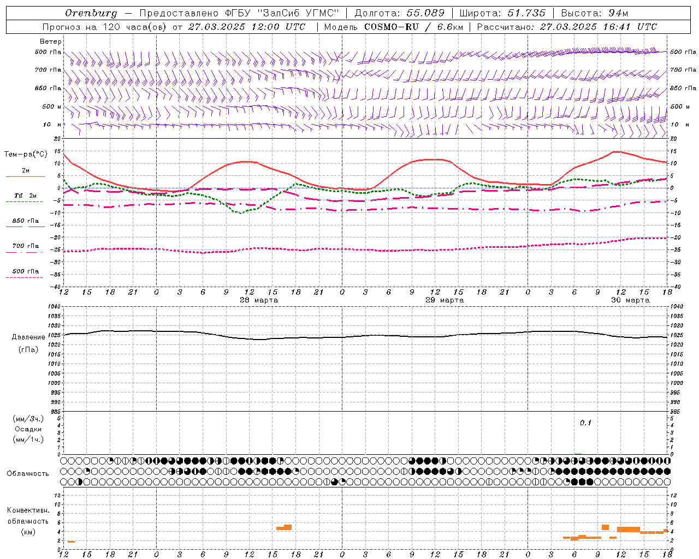Click the 'Высота: 94м' elevation value
The height and width of the screenshot is (559, 699).
click(x=595, y=13)
